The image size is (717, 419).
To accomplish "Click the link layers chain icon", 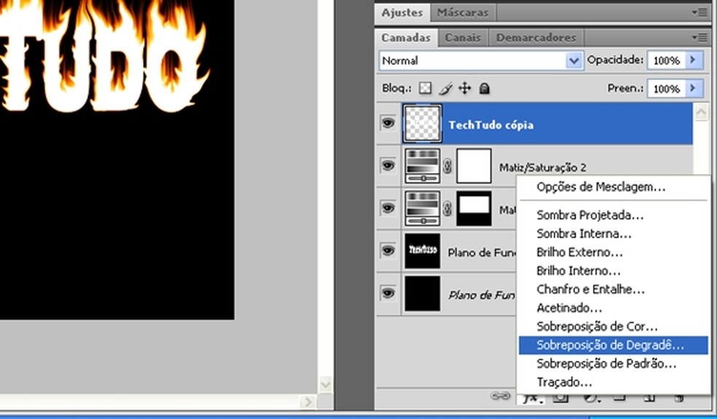I will click(501, 396).
